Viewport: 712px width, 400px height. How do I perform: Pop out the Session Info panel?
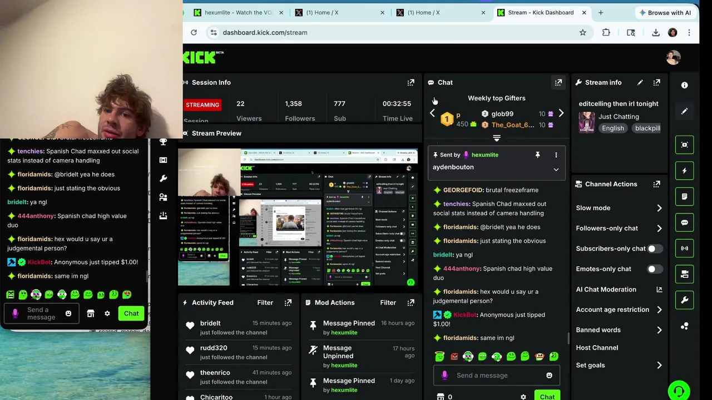pos(411,82)
